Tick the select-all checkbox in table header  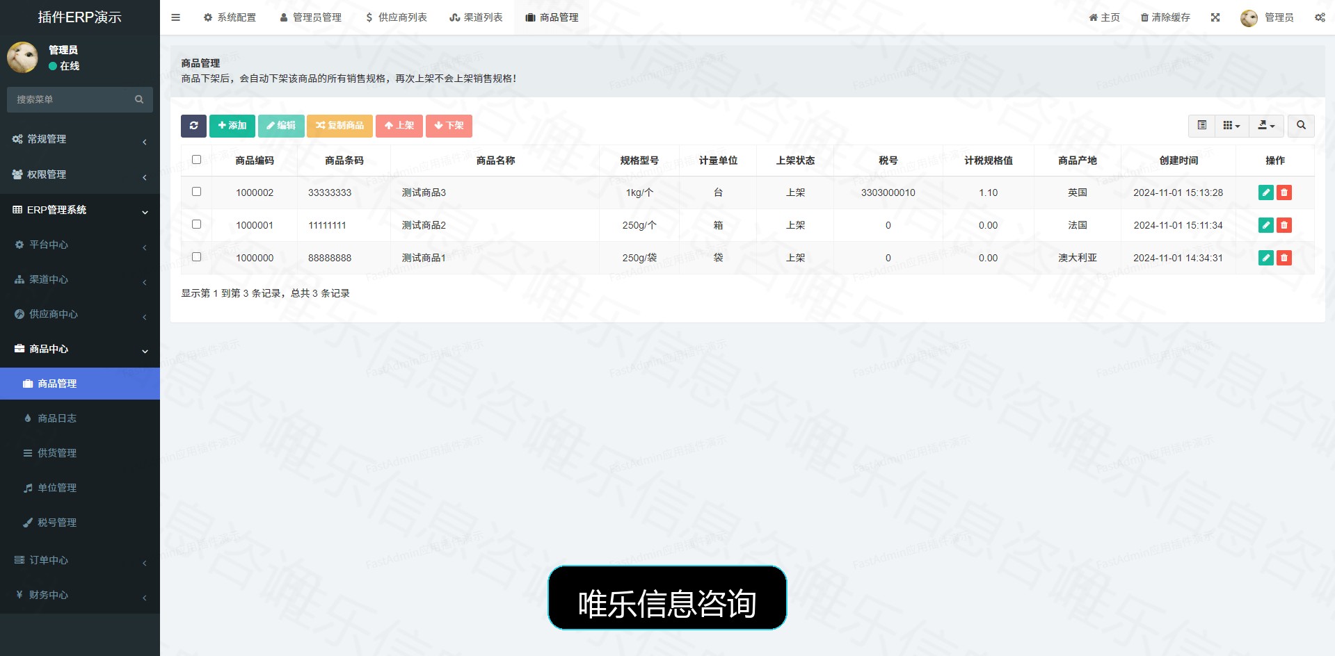[196, 160]
